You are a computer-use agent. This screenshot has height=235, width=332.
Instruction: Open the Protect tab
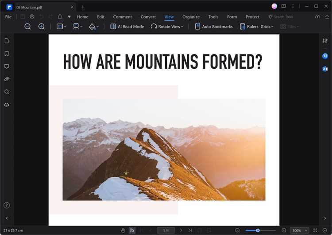[x=252, y=17]
